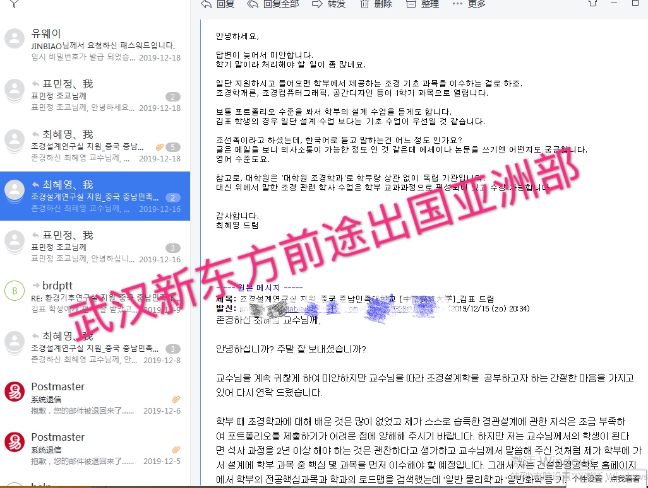
Task: Click the paperclip icon on 최혜영 2019-12-18 email
Action: coord(160,147)
